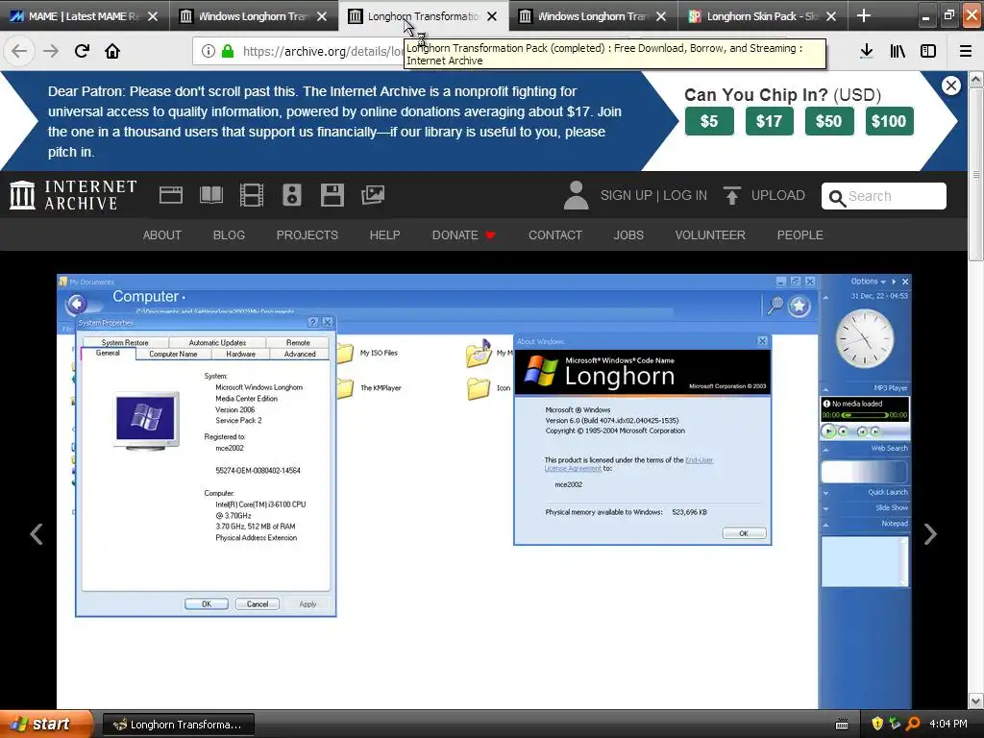Open the Firefox hamburger menu

(966, 51)
